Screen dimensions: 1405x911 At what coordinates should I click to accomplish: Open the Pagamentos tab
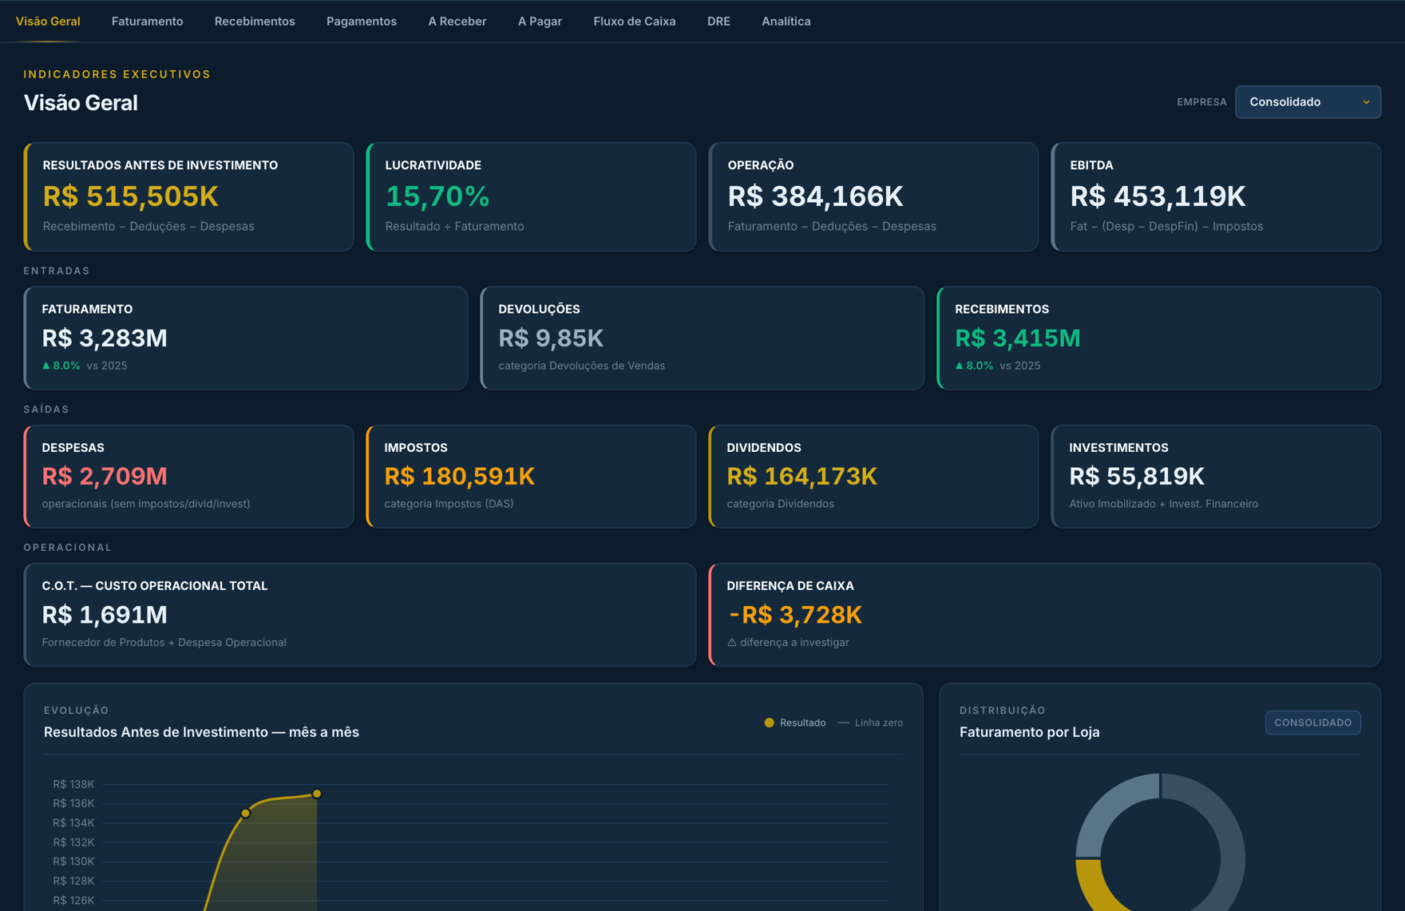(x=361, y=22)
